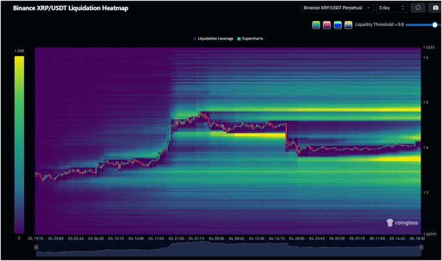Click the 1.6223 top price label

coord(429,48)
